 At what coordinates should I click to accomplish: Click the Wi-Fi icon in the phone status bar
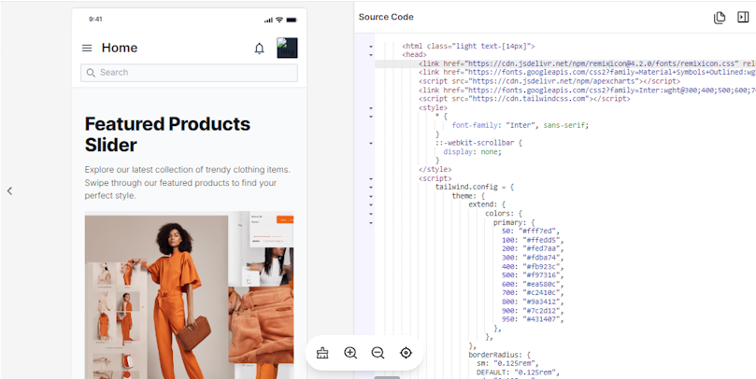[x=279, y=20]
